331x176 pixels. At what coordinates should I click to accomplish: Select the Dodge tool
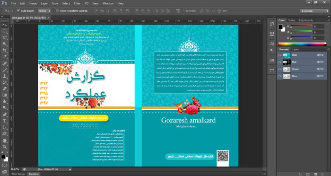(5, 108)
